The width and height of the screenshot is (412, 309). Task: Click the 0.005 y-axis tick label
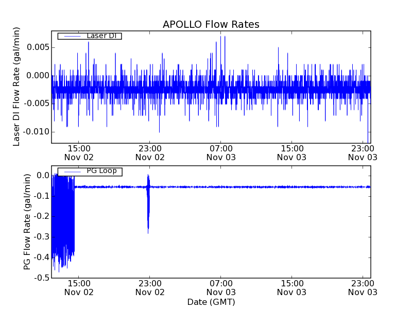pos(38,47)
